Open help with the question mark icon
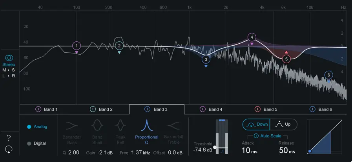This screenshot has height=162, width=352. 9,137
